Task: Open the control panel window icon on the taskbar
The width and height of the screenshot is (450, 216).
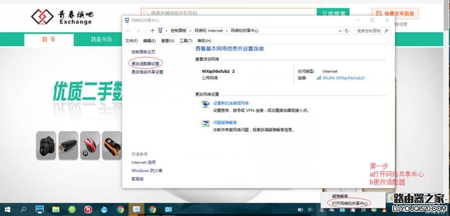Action: pyautogui.click(x=168, y=210)
